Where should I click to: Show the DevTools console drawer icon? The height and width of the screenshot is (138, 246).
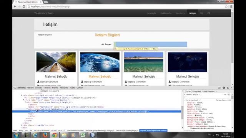pyautogui.click(x=219, y=88)
